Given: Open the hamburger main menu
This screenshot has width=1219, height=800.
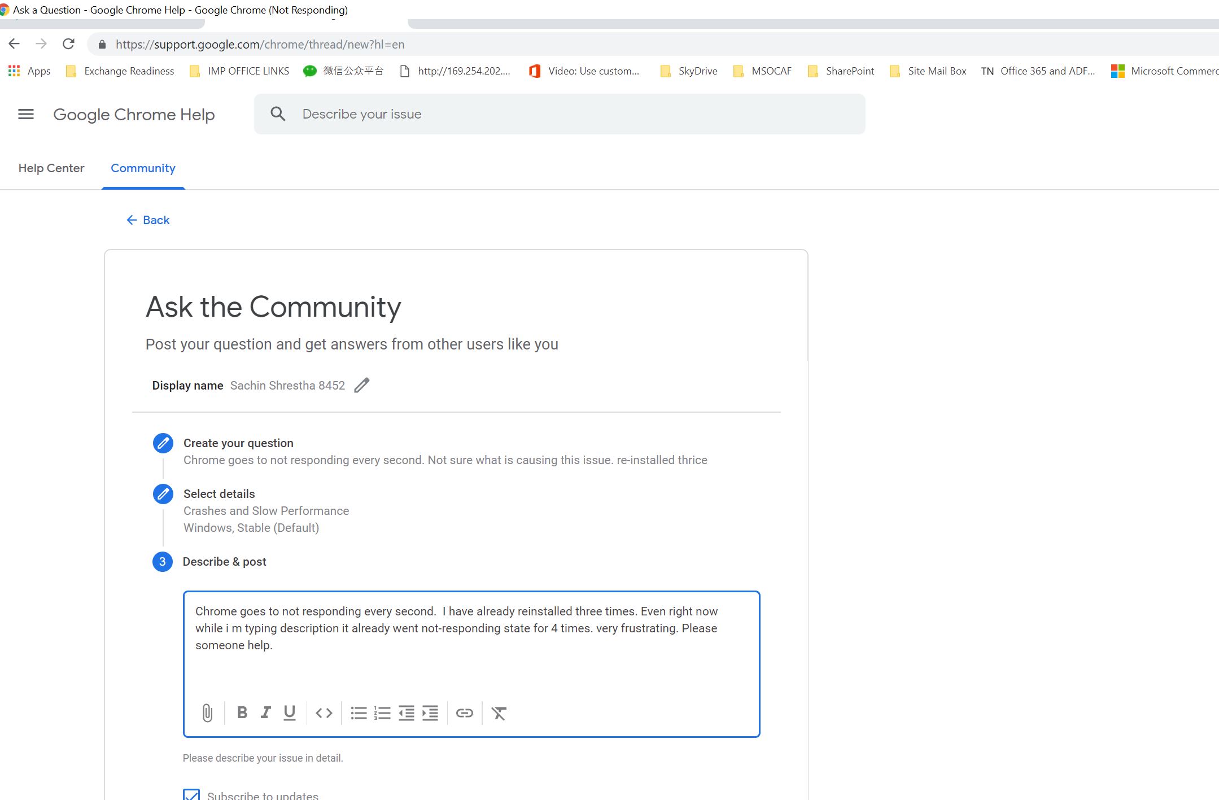Looking at the screenshot, I should [26, 115].
